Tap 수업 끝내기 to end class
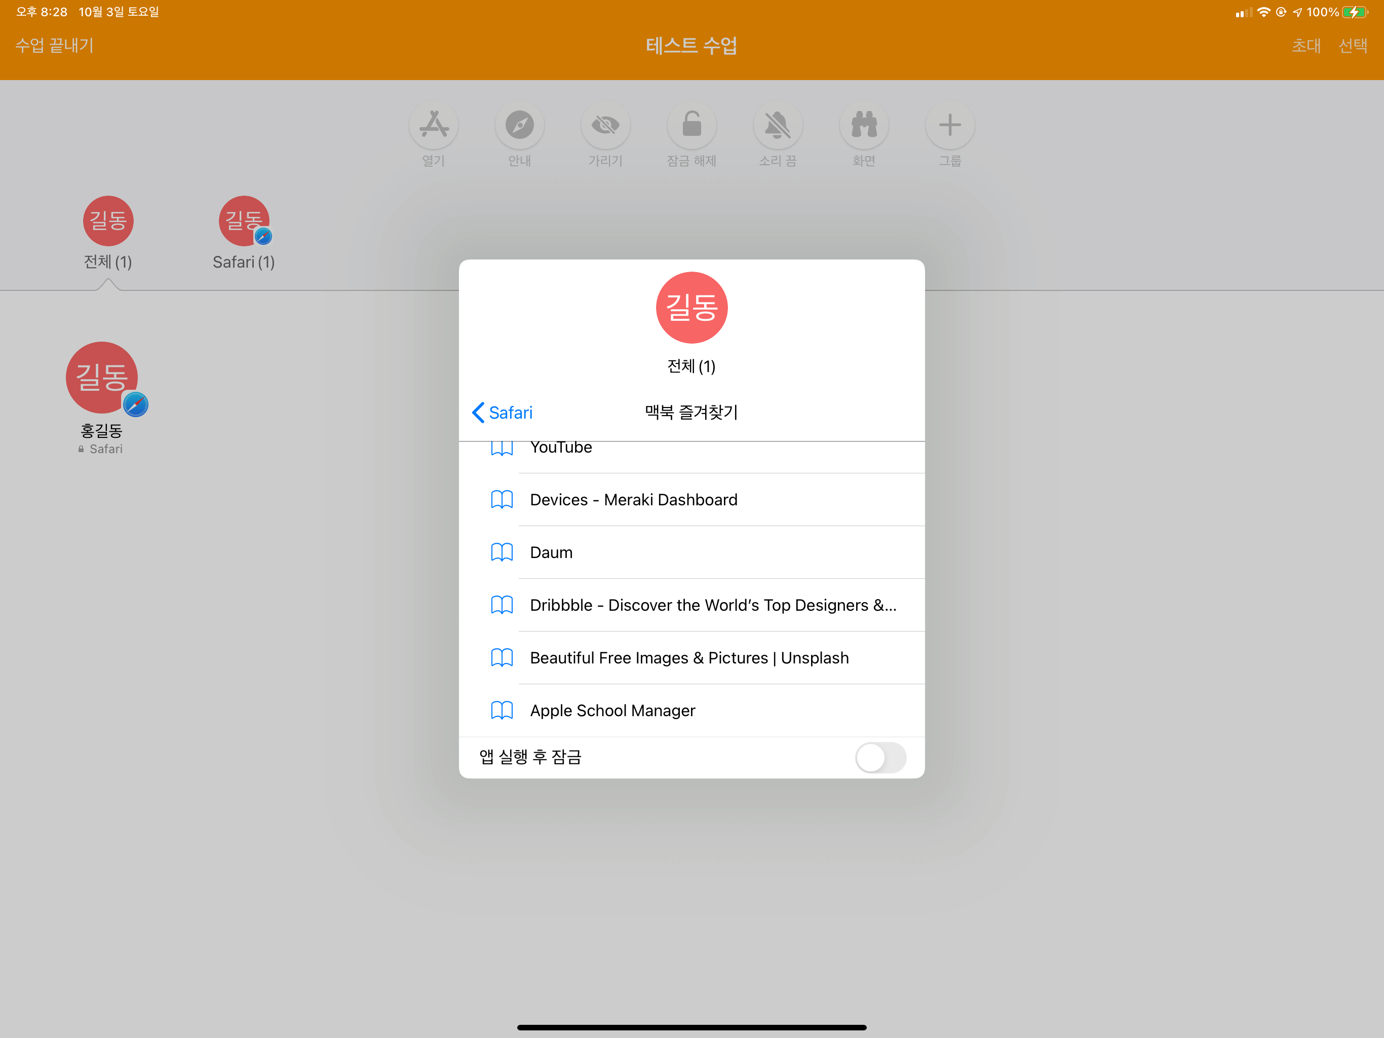Viewport: 1384px width, 1038px height. tap(54, 45)
